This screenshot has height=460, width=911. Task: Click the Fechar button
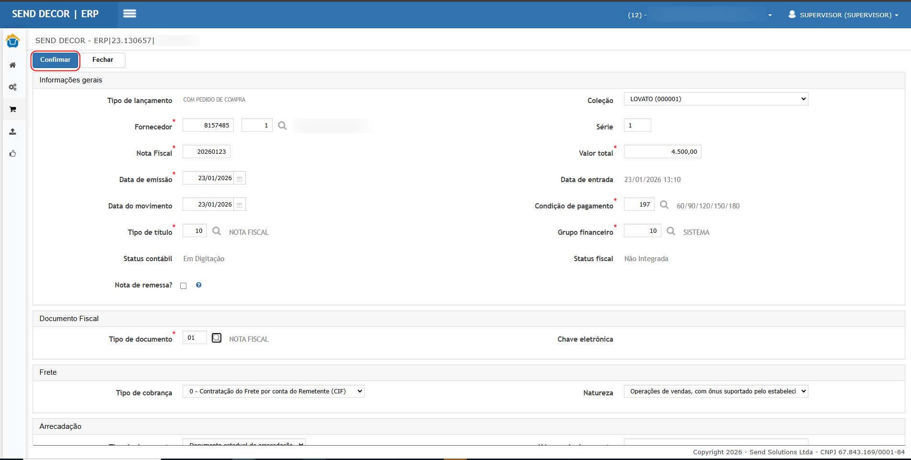coord(103,60)
